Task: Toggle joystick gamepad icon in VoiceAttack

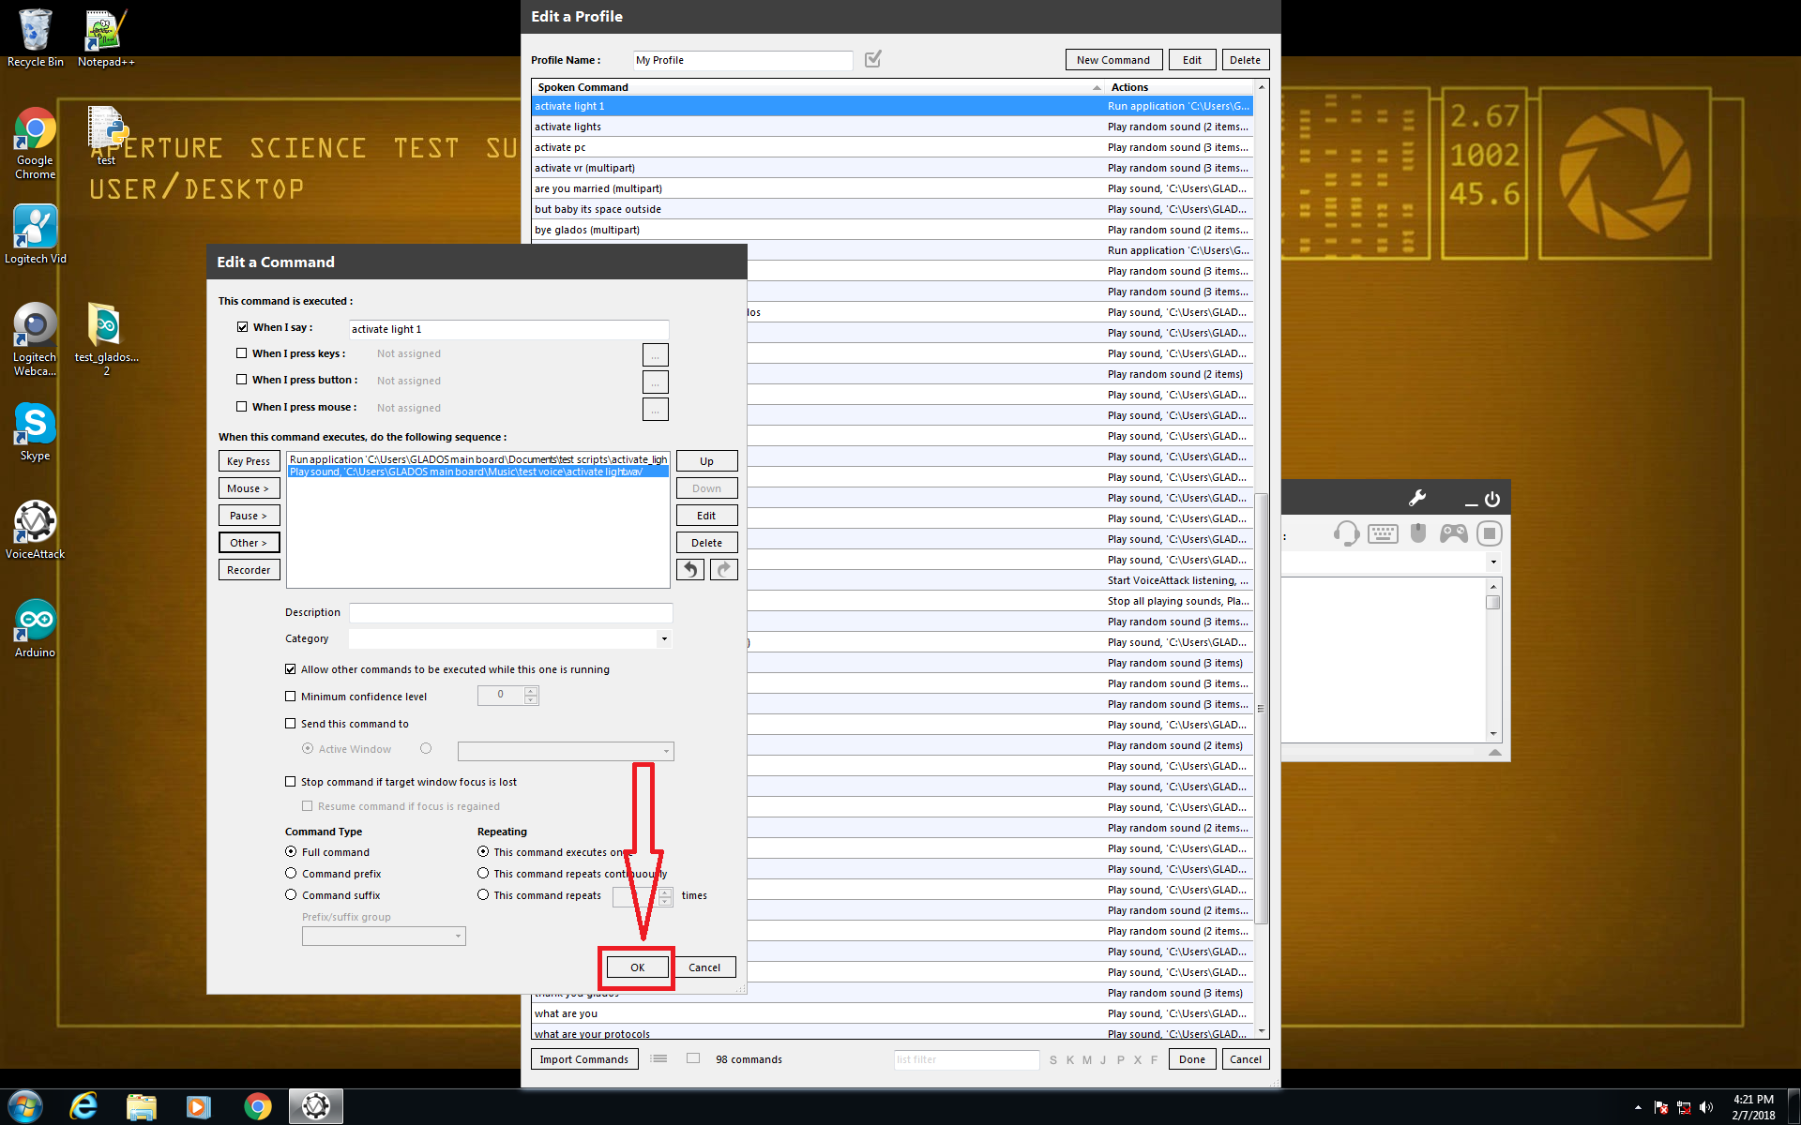Action: pyautogui.click(x=1453, y=533)
